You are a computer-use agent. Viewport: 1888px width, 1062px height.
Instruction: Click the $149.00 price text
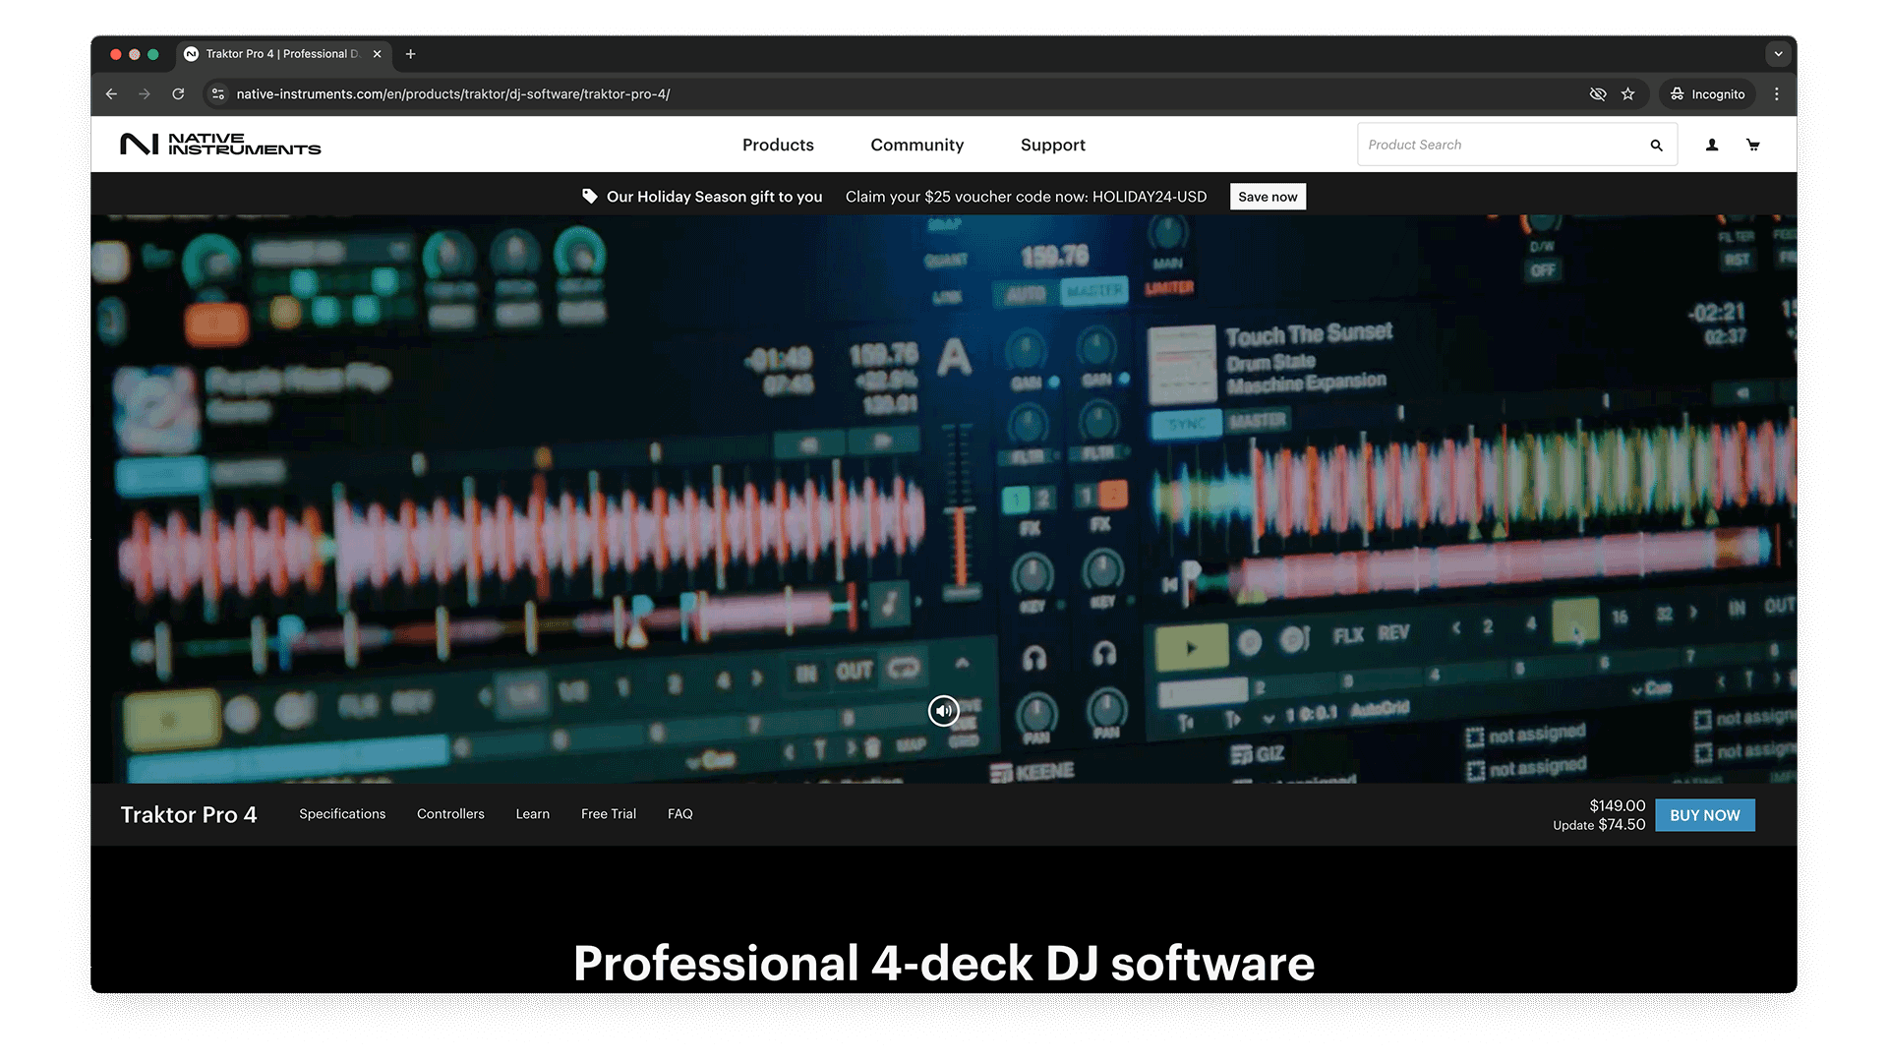1618,805
